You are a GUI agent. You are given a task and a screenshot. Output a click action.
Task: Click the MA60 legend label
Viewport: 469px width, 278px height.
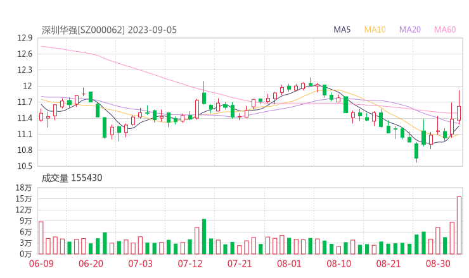pyautogui.click(x=445, y=30)
